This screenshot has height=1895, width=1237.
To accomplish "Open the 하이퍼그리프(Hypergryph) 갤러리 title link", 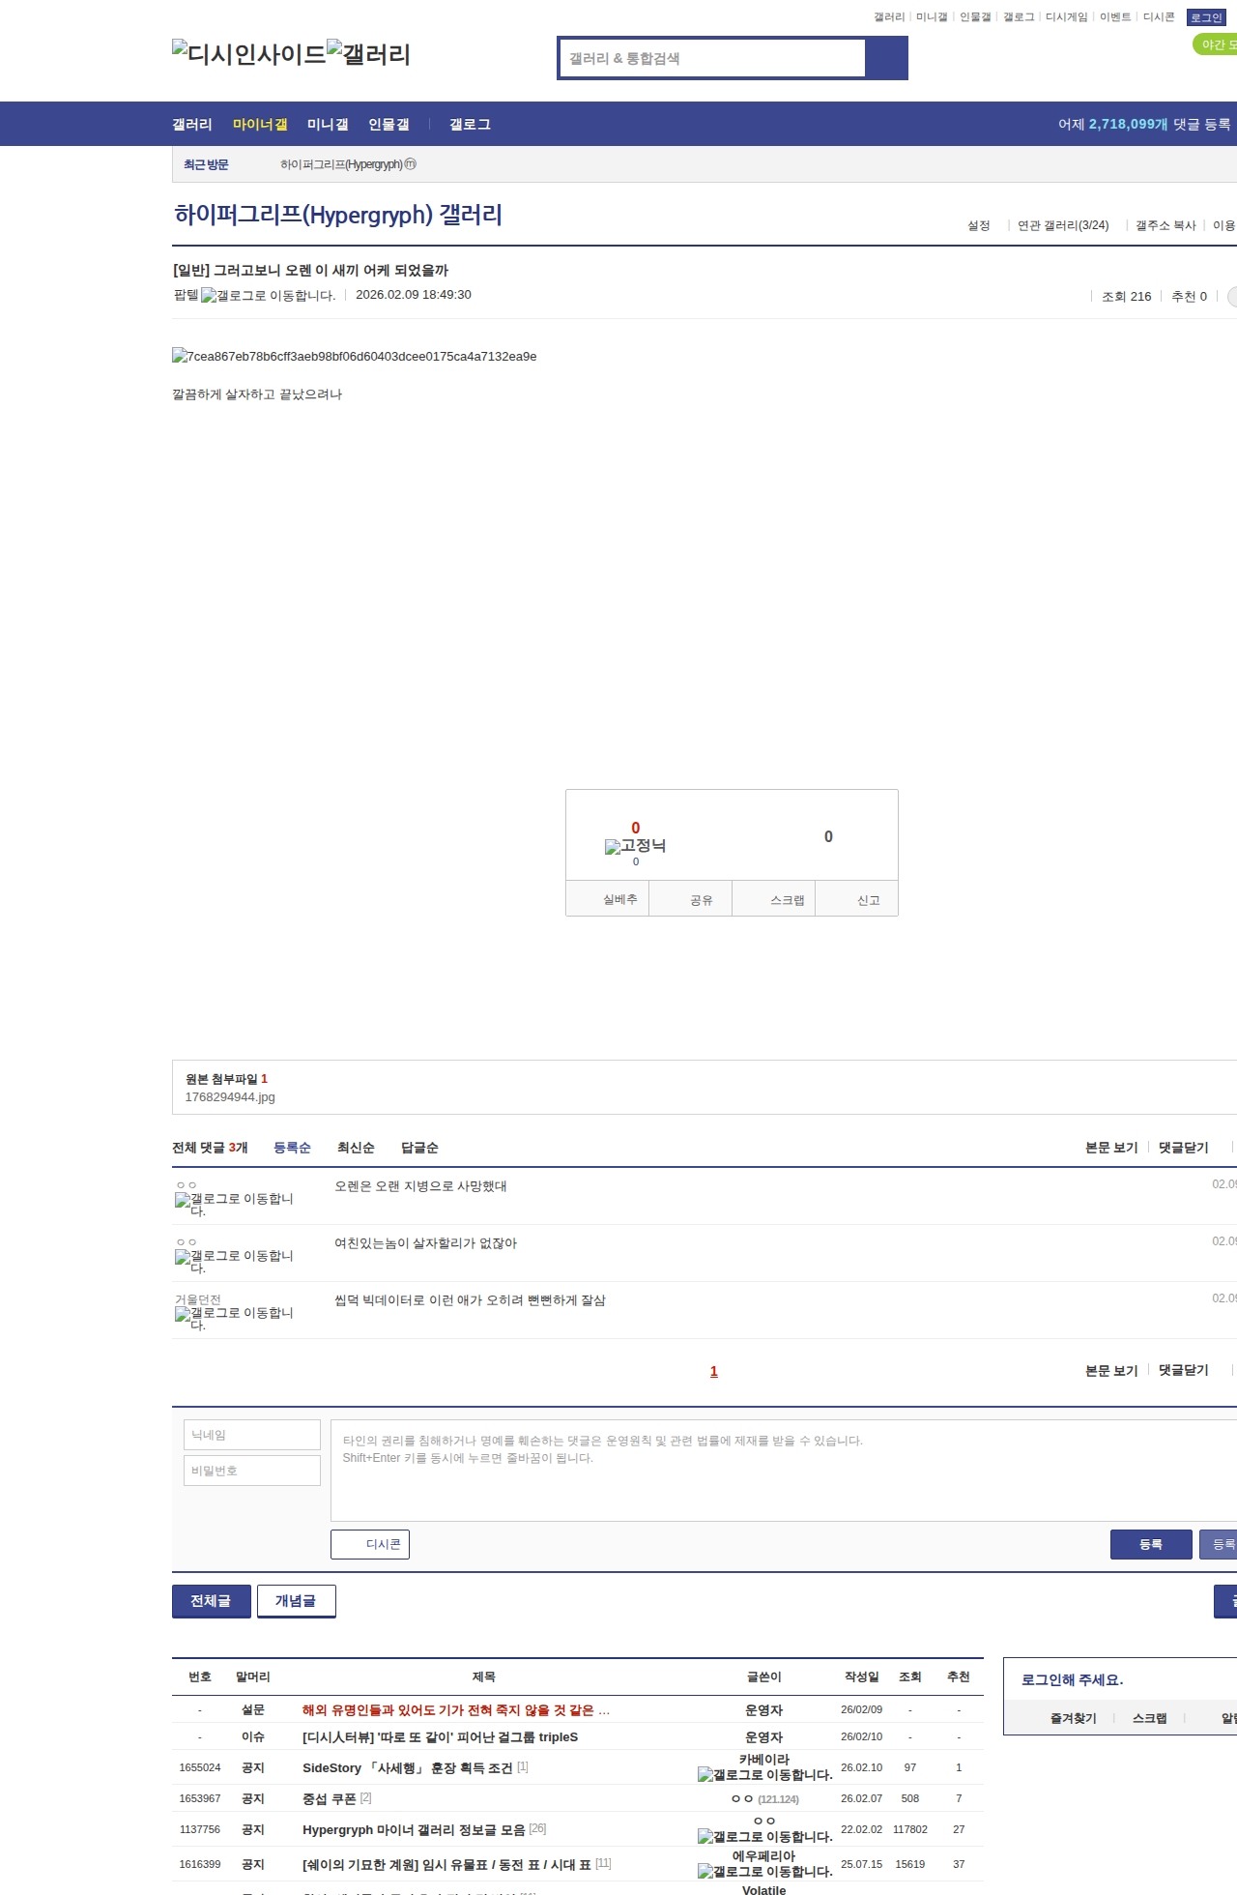I will (338, 215).
